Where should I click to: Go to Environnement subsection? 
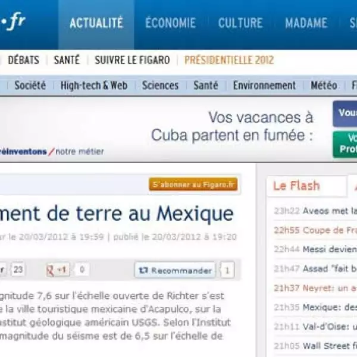[264, 86]
